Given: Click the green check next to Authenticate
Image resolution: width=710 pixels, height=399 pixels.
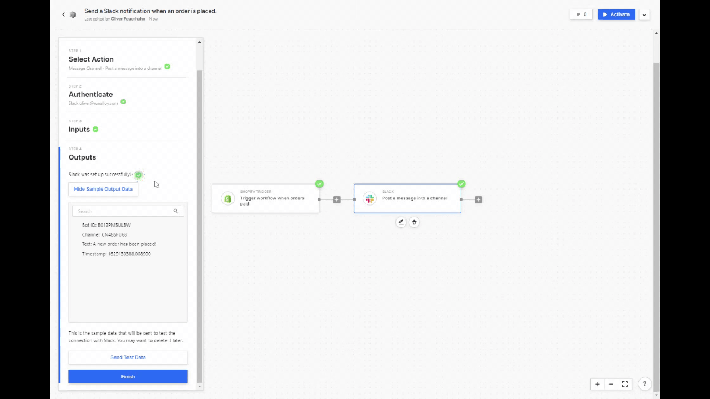Looking at the screenshot, I should tap(123, 101).
